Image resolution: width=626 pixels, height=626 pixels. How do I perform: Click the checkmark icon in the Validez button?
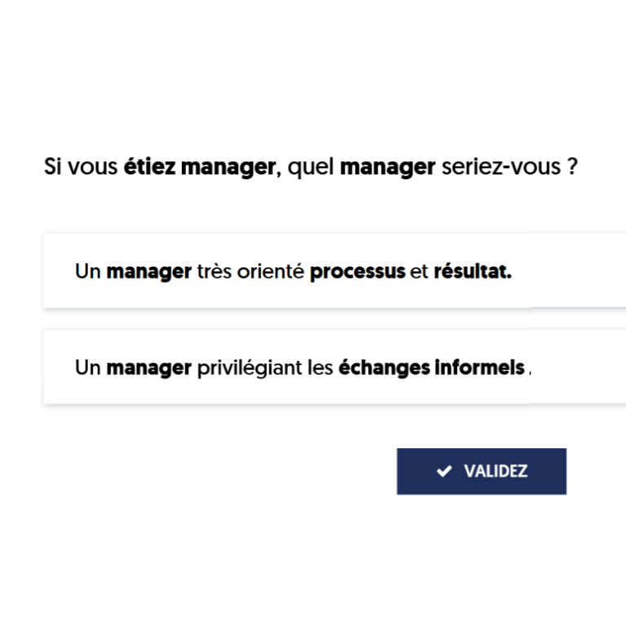click(x=444, y=471)
